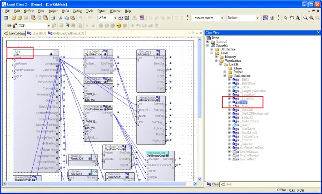Open the Extras menu
This screenshot has height=194, width=322.
pyautogui.click(x=101, y=11)
